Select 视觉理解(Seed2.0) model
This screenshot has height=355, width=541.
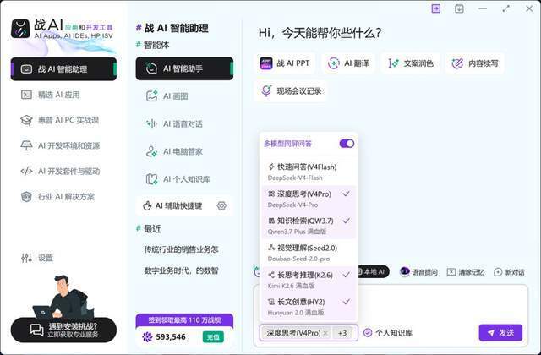(309, 253)
